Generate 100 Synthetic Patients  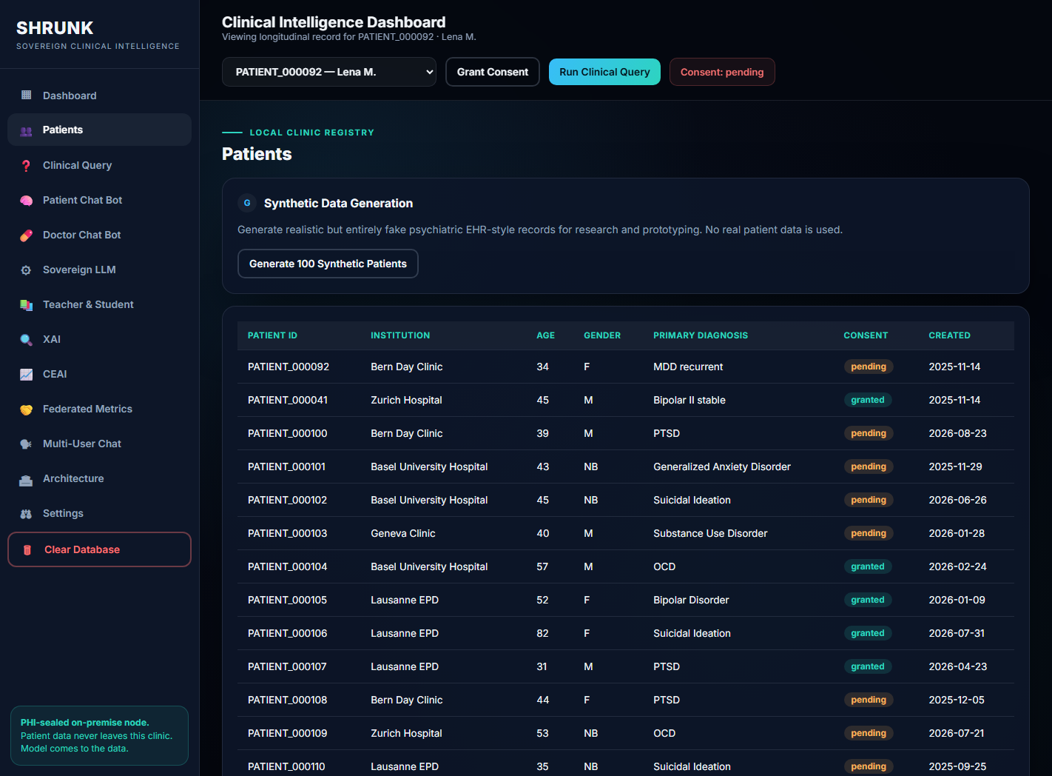point(328,264)
